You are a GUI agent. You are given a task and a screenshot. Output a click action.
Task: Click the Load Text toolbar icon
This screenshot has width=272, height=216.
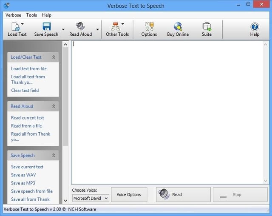click(15, 26)
